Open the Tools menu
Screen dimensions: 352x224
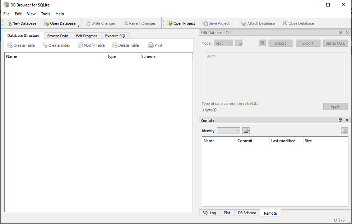[45, 14]
